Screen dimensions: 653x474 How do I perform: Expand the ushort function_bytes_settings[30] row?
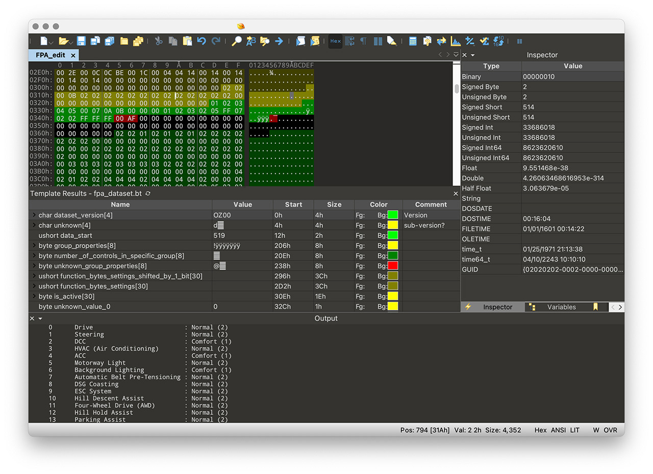[34, 286]
